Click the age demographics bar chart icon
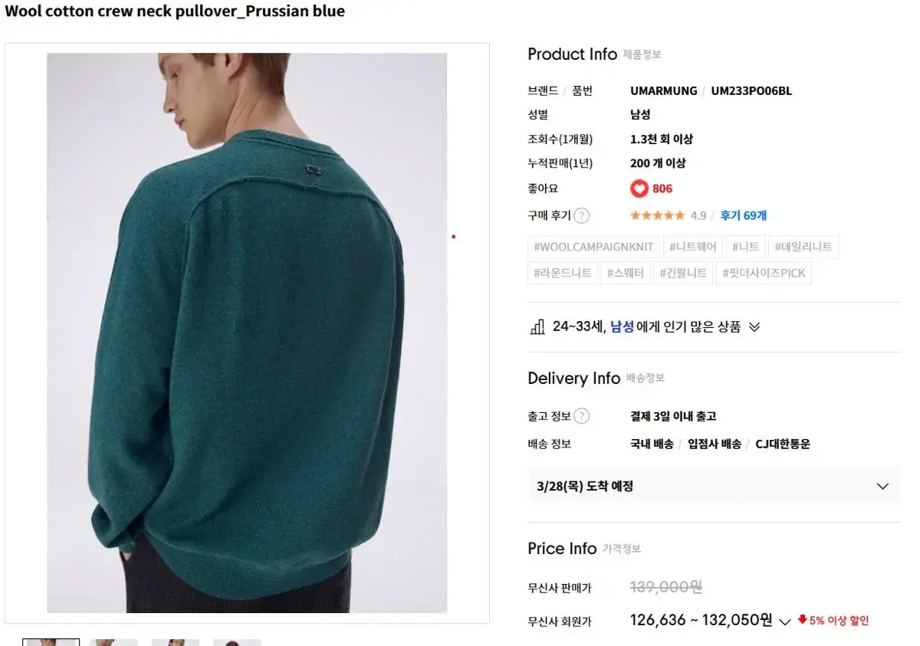Image resolution: width=920 pixels, height=646 pixels. point(537,326)
